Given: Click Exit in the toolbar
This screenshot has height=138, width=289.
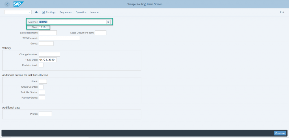Looking at the screenshot, I should tap(282, 12).
